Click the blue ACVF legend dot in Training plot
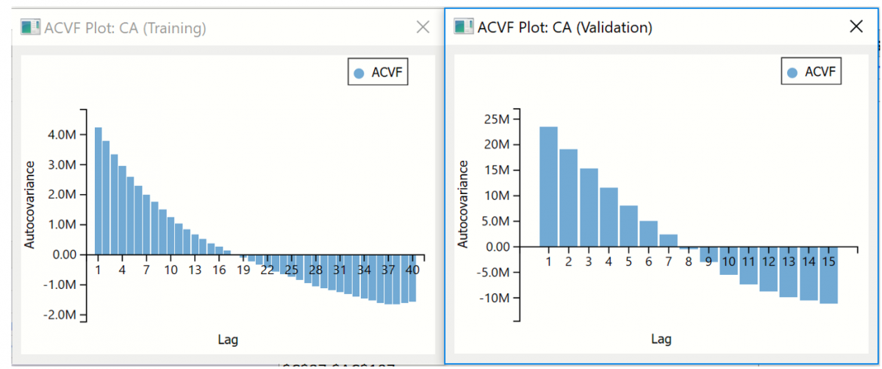 [359, 74]
